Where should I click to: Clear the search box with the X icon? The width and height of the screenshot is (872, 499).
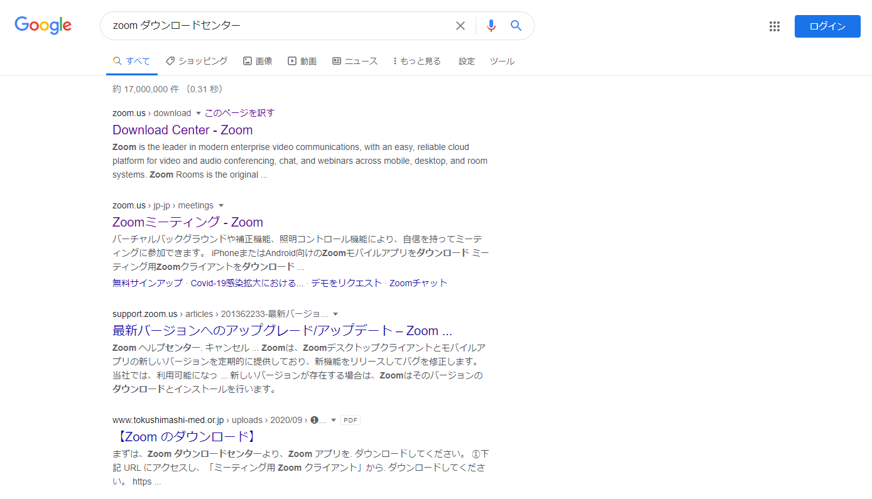tap(461, 26)
